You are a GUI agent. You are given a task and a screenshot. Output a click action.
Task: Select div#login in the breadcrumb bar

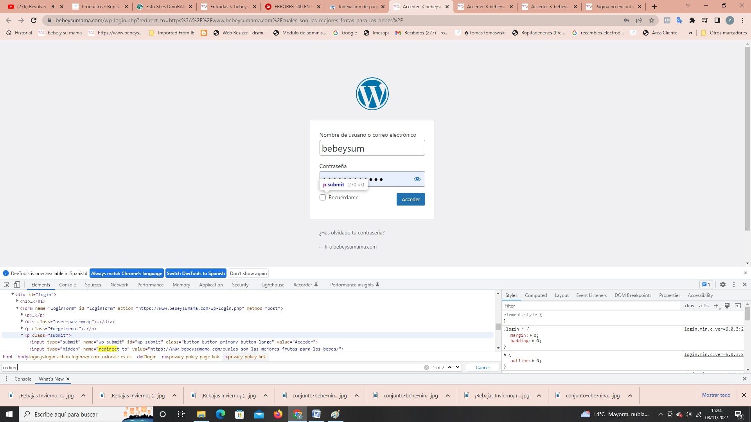[146, 357]
